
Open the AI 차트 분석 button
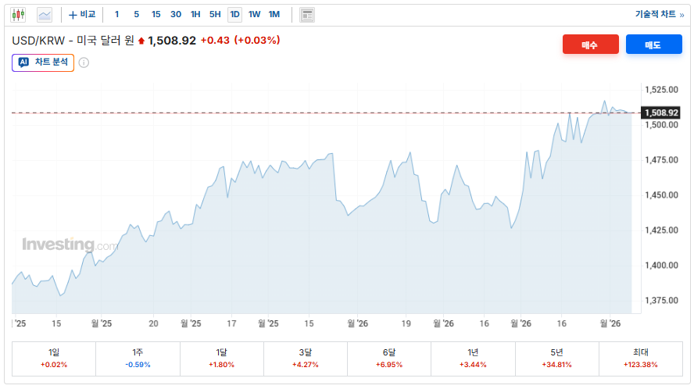tap(43, 62)
